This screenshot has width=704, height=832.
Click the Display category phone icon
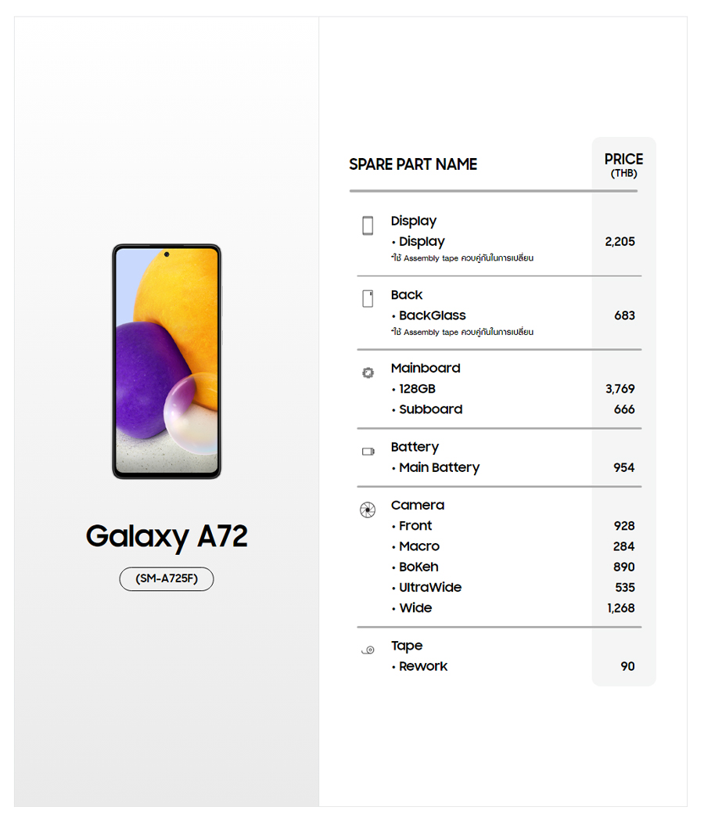(368, 225)
